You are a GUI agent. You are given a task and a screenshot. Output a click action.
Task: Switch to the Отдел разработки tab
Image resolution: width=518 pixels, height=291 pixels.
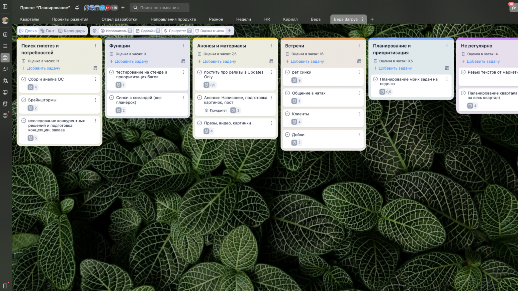coord(119,19)
